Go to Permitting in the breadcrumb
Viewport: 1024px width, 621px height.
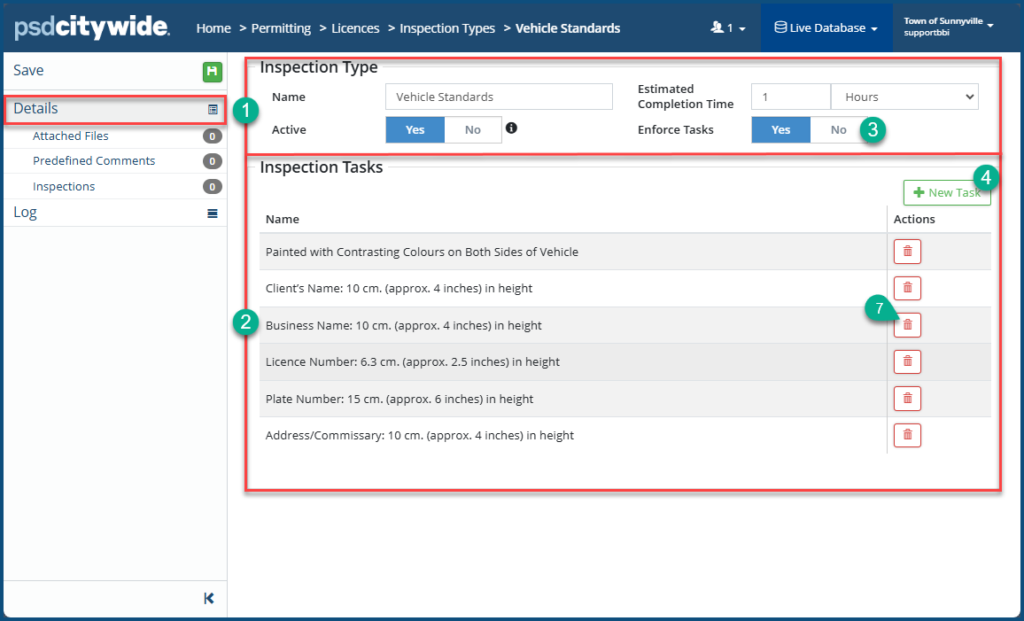(281, 28)
